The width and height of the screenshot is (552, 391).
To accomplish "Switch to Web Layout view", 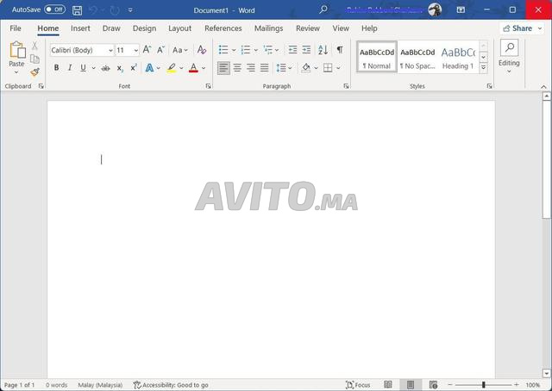I will pyautogui.click(x=433, y=385).
